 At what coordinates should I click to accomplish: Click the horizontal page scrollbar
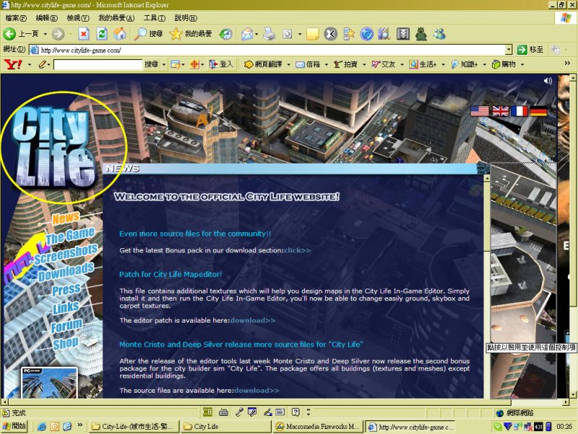(285, 402)
